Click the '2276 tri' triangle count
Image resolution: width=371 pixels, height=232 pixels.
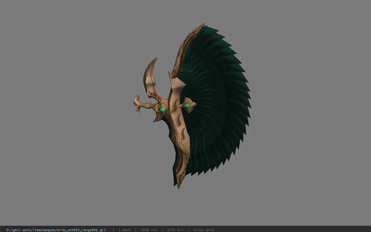coord(175,230)
